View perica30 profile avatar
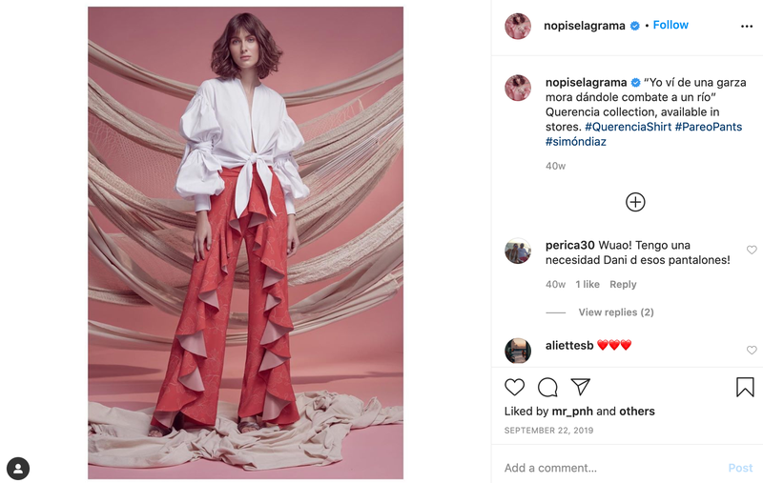 [x=518, y=251]
